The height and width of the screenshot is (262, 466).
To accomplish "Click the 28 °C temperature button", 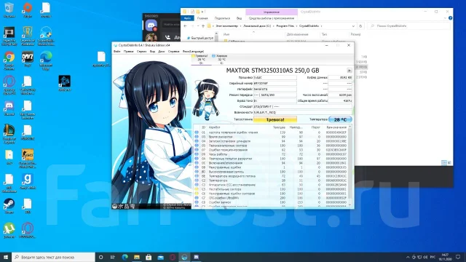I will pyautogui.click(x=340, y=119).
